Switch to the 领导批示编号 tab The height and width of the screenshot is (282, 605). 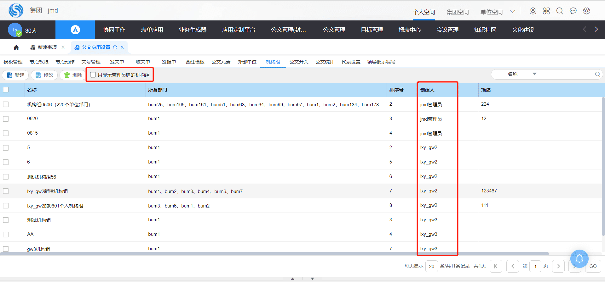tap(381, 62)
